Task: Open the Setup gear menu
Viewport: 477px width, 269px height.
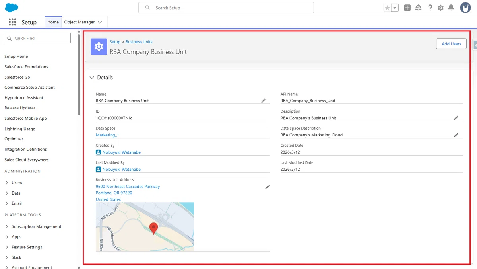Action: click(440, 8)
